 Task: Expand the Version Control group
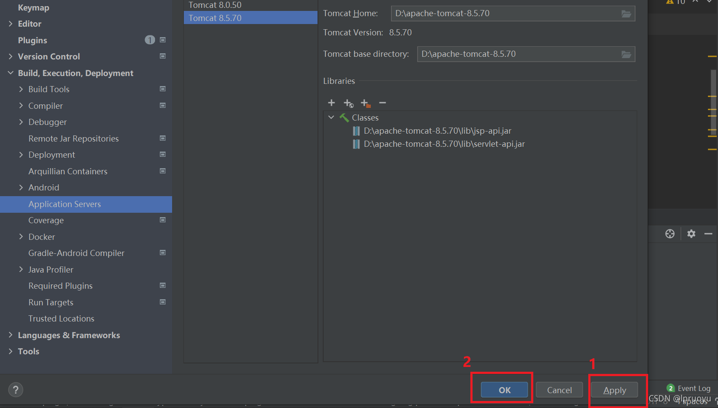pyautogui.click(x=10, y=56)
